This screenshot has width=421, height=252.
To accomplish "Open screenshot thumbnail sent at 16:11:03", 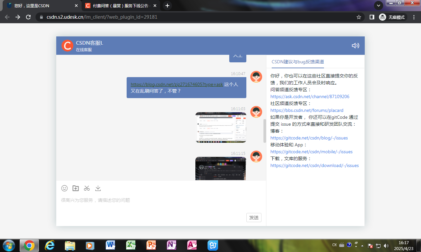I will [x=221, y=127].
